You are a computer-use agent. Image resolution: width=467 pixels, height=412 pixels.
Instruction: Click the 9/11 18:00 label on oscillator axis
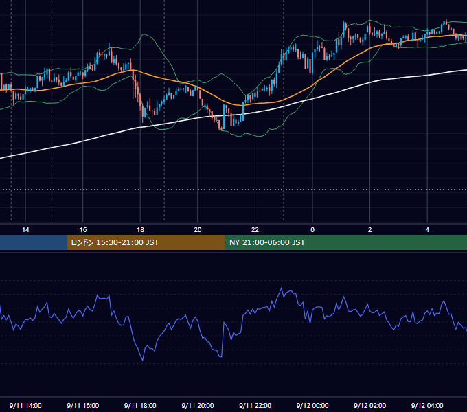point(140,405)
